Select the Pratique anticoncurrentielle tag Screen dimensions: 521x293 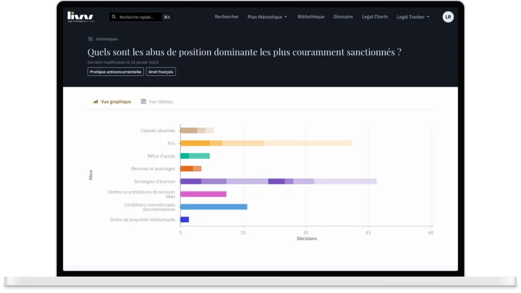tap(115, 72)
